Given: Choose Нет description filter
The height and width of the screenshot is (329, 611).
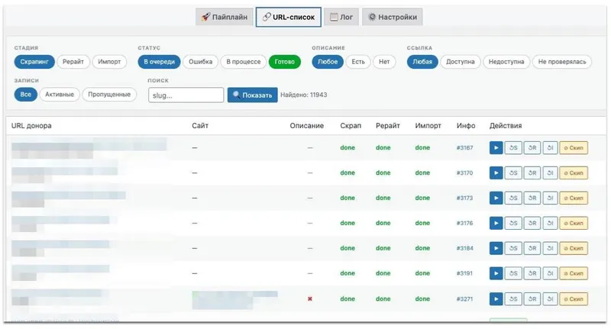Looking at the screenshot, I should coord(384,62).
